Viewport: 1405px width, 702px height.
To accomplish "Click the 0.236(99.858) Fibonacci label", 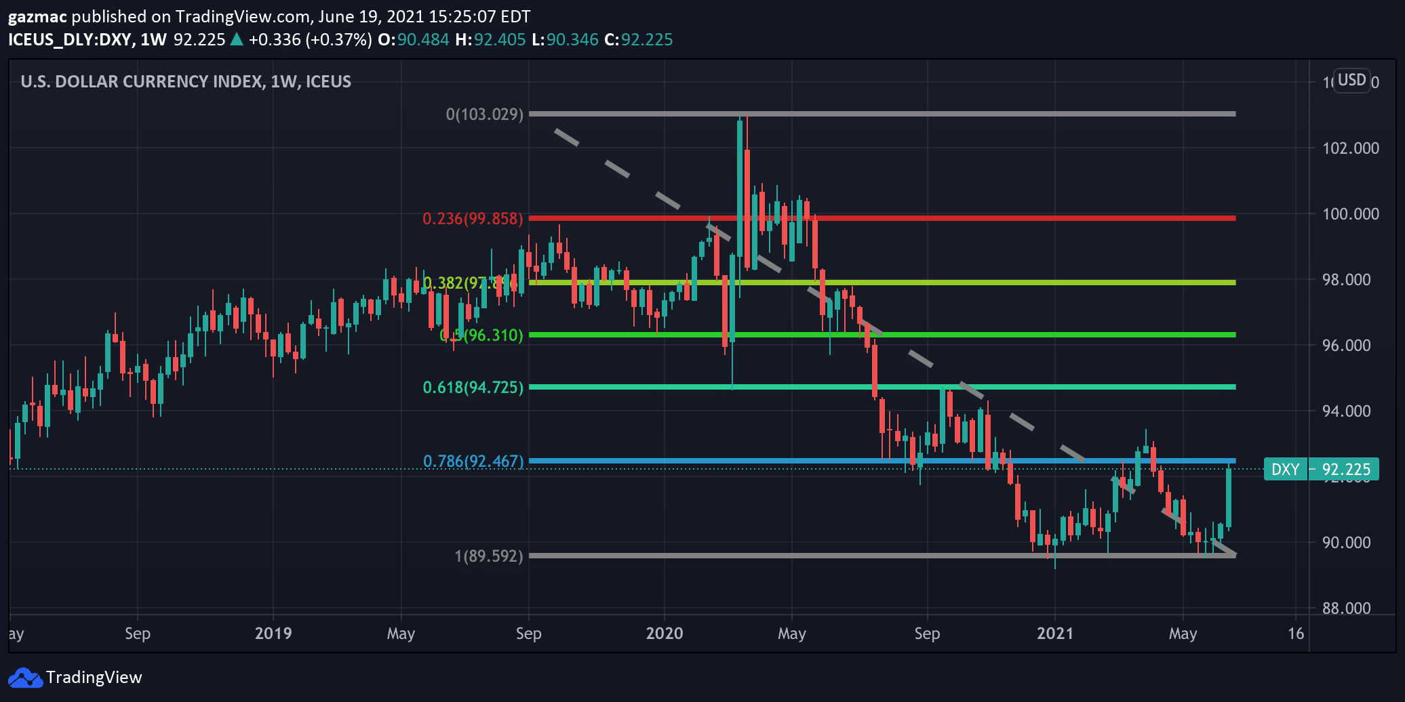I will pos(473,218).
